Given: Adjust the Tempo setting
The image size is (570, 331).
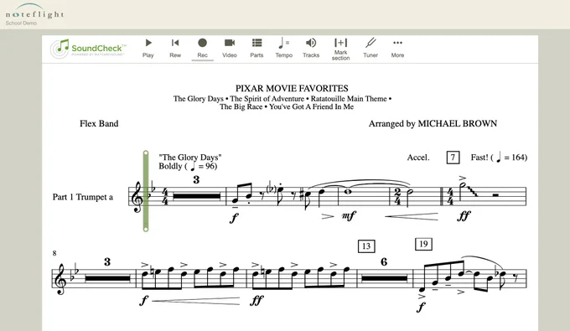Looking at the screenshot, I should pos(284,48).
